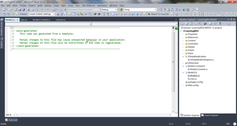237x126 pixels.
Task: Collapse the comment block outline toggle
Action: (10, 28)
